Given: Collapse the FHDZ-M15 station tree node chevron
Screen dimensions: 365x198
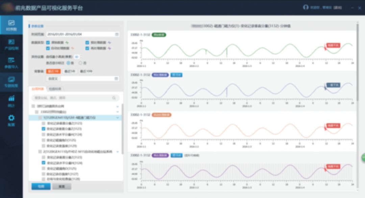Looking at the screenshot, I should point(118,152).
